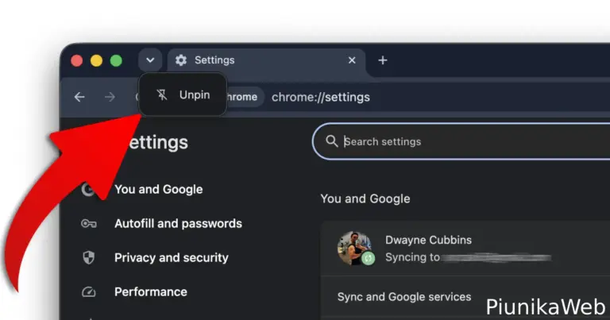Click the magnifier icon in Search settings

pyautogui.click(x=331, y=141)
